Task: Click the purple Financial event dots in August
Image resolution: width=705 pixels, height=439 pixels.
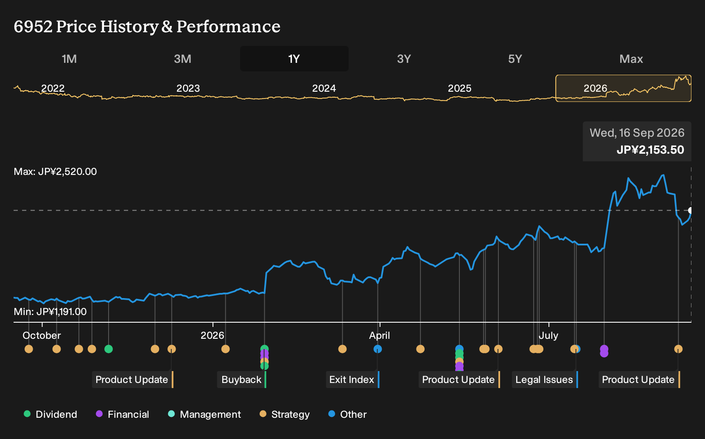Action: (x=604, y=351)
